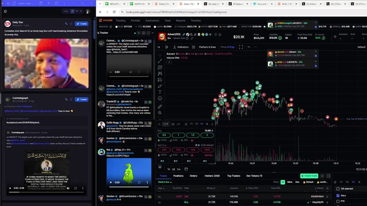Close the quick trade floating panel
The height and width of the screenshot is (206, 367).
212,124
